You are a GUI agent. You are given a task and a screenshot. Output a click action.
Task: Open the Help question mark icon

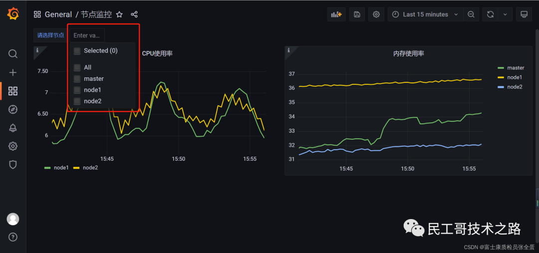click(x=12, y=237)
